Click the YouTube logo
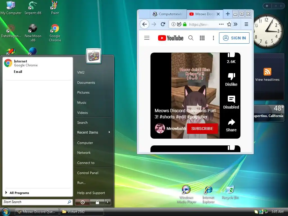 coord(171,38)
